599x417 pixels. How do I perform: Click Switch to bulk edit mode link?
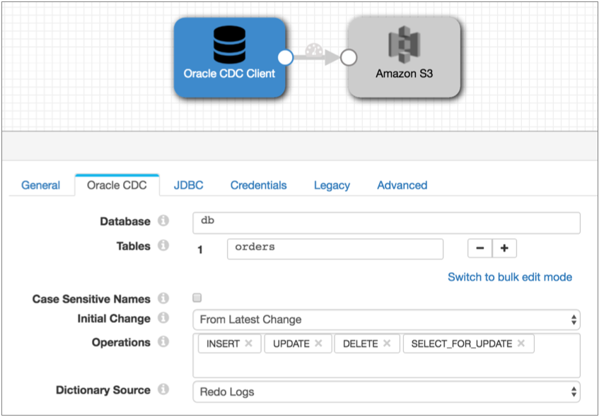(x=509, y=277)
